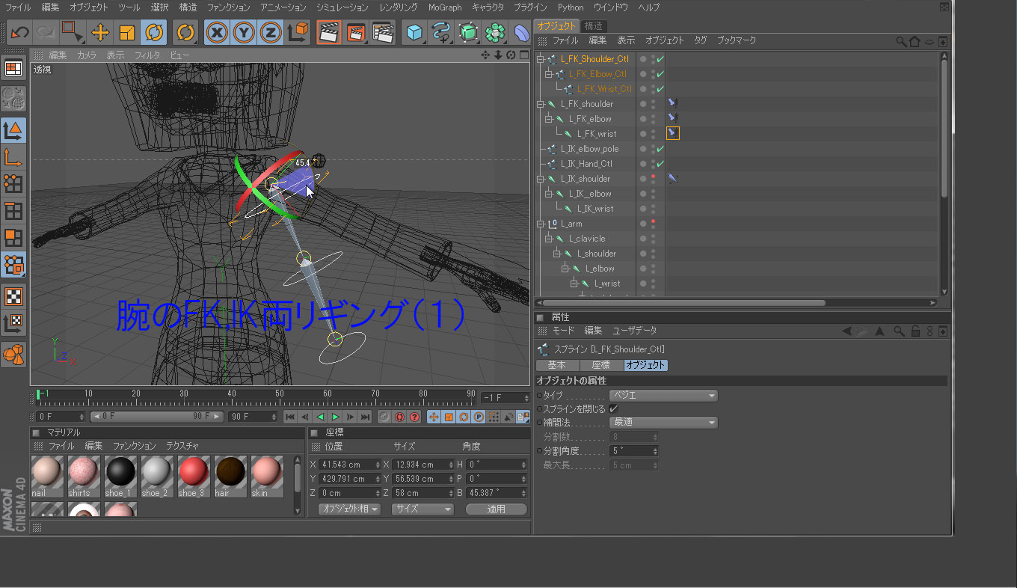Toggle the L_arm red visibility dot
Viewport: 1017px width, 588px height.
653,221
